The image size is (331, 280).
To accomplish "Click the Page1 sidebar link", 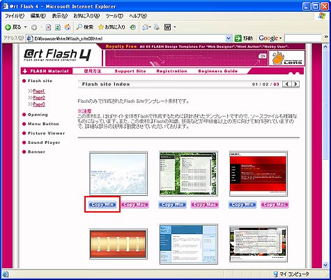I will pos(39,91).
